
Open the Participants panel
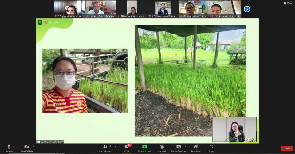pos(105,148)
